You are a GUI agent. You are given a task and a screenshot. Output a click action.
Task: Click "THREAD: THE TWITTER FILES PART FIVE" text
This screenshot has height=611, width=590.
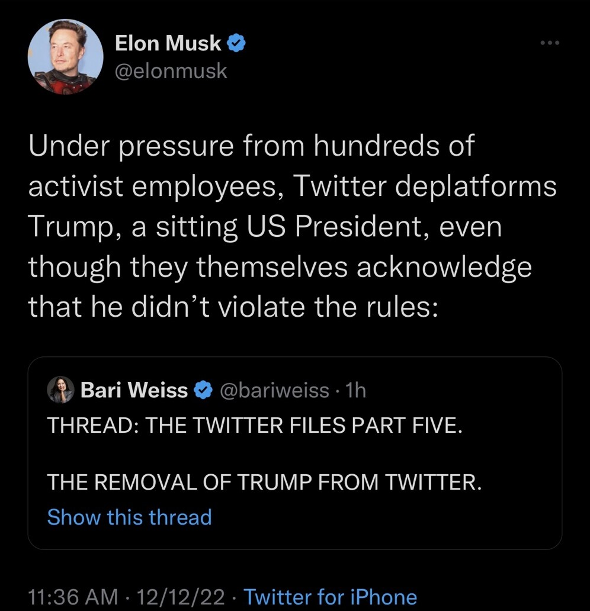click(253, 426)
